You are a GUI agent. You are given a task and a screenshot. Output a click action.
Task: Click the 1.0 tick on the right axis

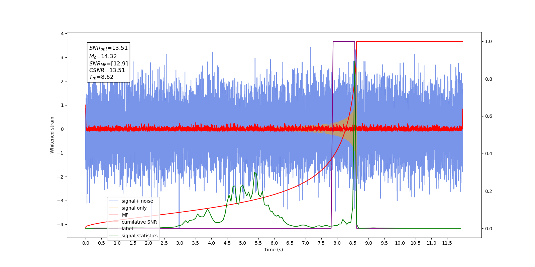coord(489,42)
